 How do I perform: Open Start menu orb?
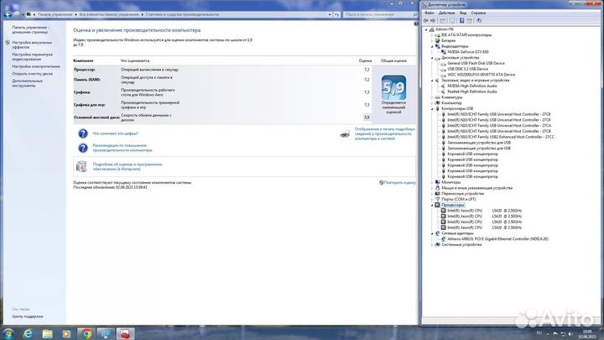8,333
